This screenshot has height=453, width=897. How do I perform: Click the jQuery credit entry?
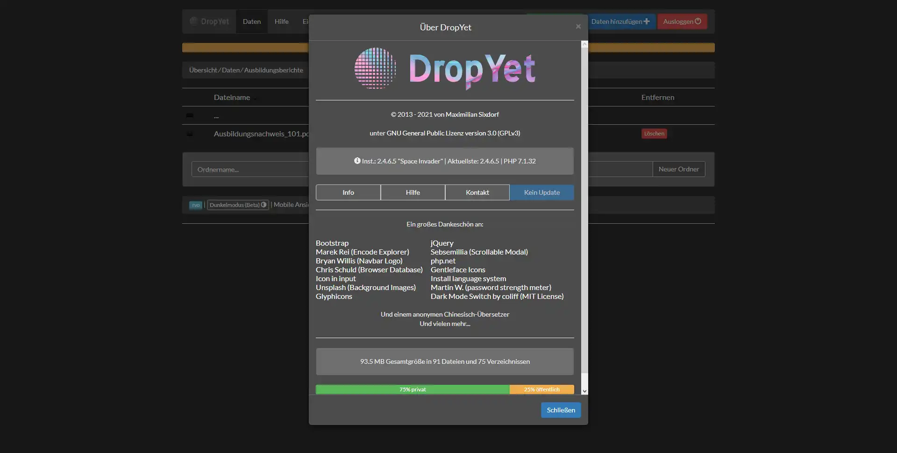(442, 243)
